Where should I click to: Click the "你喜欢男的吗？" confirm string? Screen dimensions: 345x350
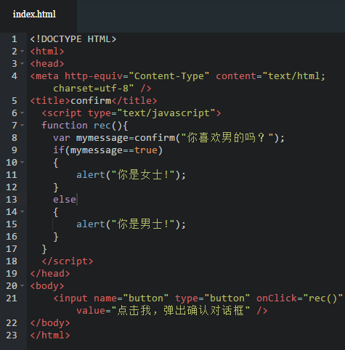click(x=227, y=138)
